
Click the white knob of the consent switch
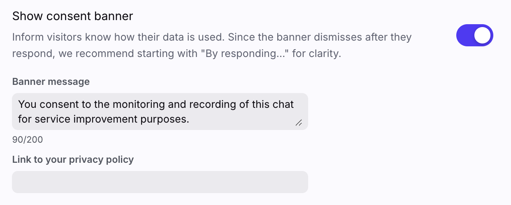pos(483,36)
